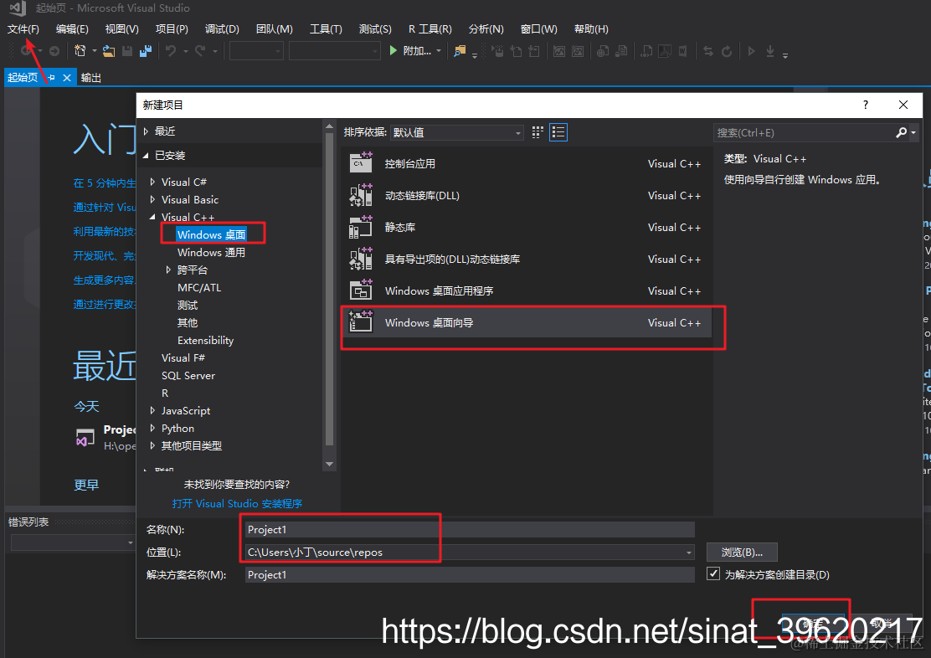Image resolution: width=931 pixels, height=658 pixels.
Task: Click the find in files toolbar icon
Action: 460,51
